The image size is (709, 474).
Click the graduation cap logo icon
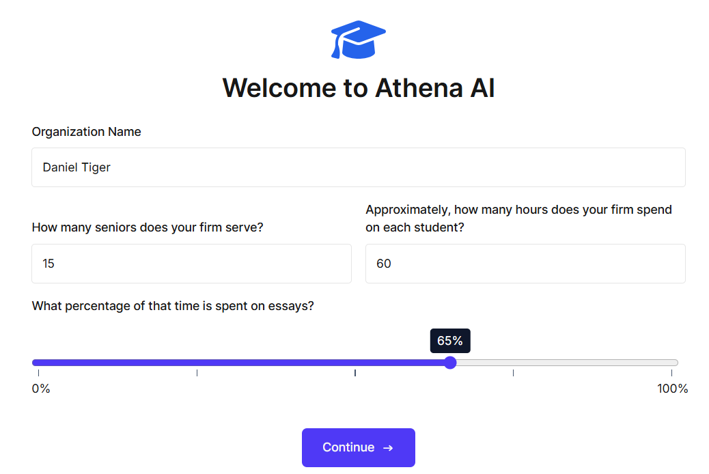click(x=358, y=39)
